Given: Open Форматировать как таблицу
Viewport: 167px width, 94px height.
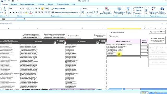Looking at the screenshot, I should click(120, 10).
